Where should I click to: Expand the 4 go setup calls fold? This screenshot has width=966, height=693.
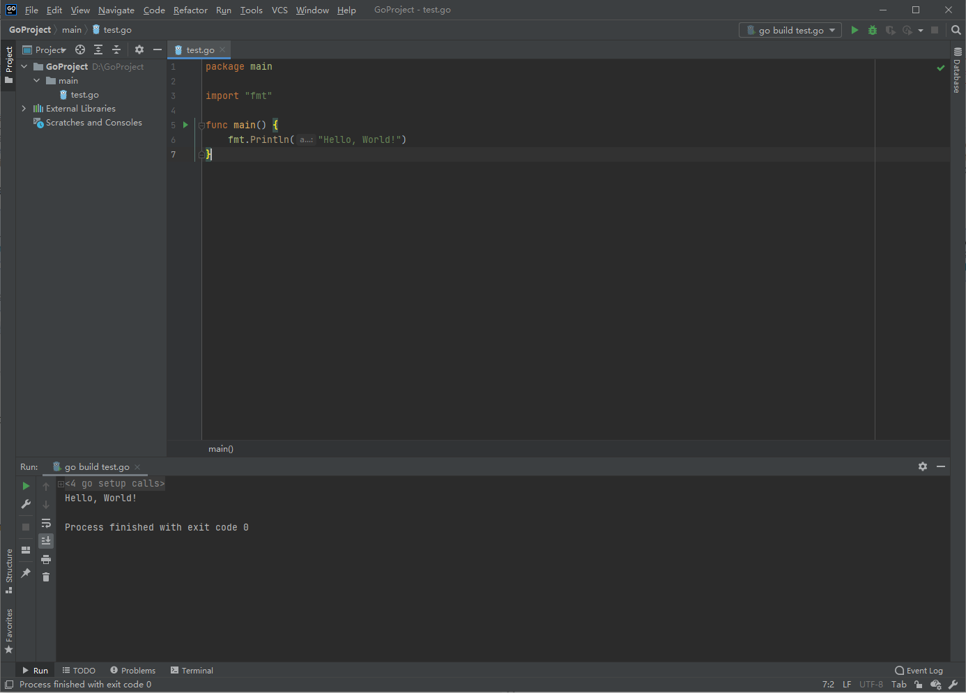[x=61, y=484]
